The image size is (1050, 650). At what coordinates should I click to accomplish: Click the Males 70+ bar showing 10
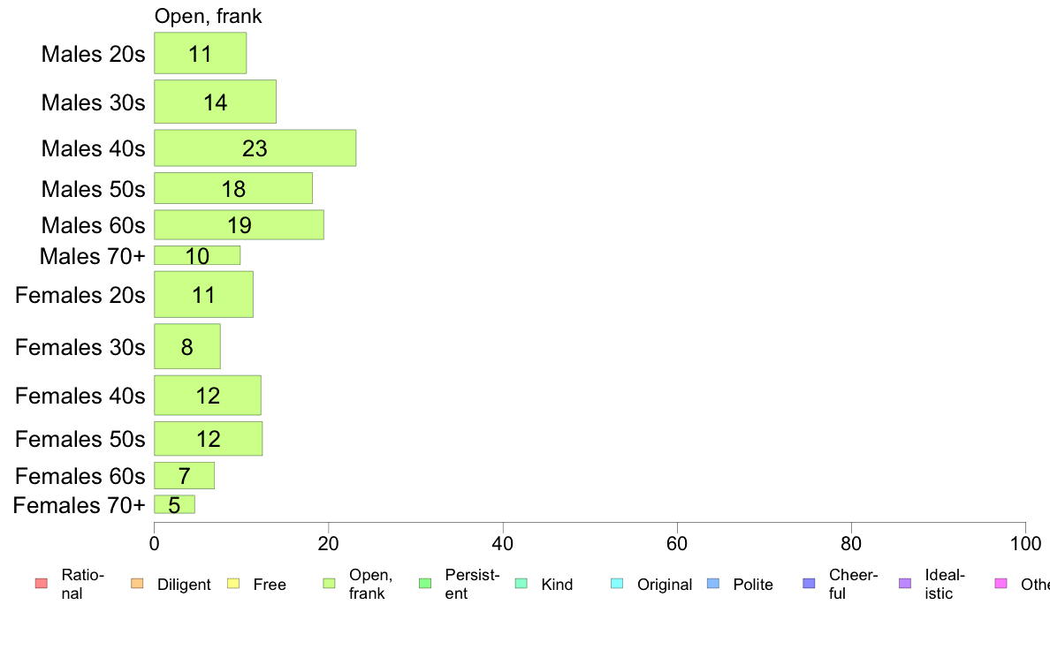tap(197, 255)
